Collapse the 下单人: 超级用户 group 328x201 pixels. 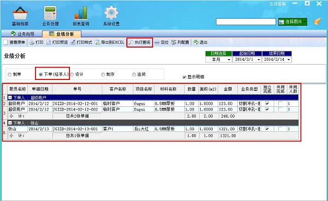click(10, 97)
